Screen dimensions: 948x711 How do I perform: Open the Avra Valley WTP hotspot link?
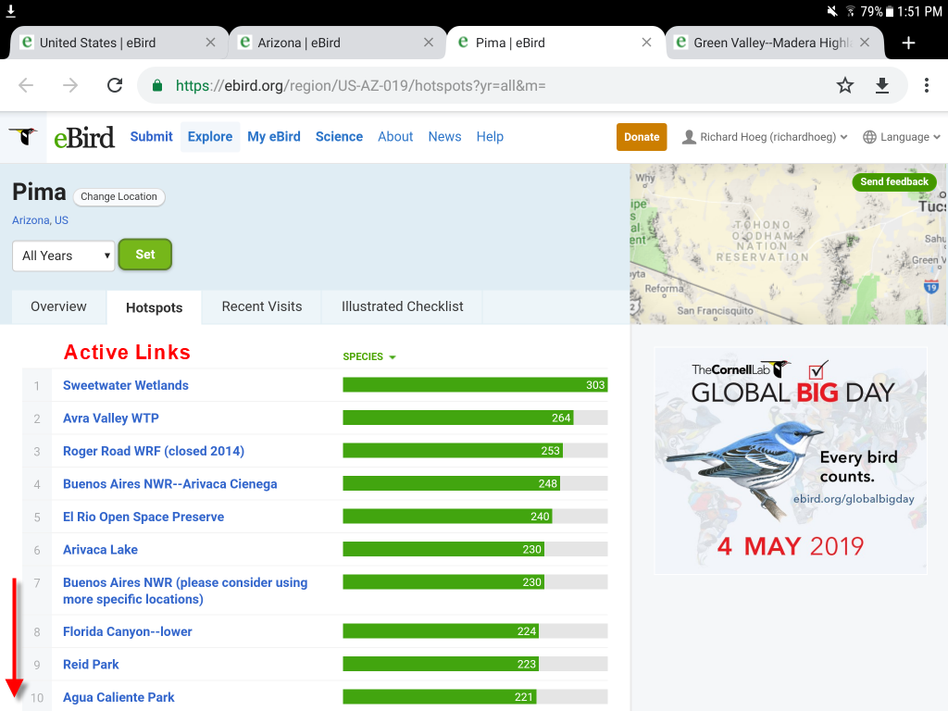pos(111,418)
